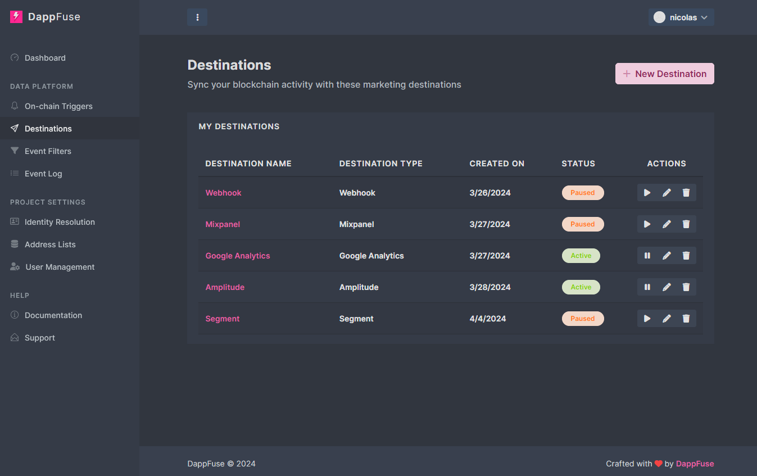The width and height of the screenshot is (757, 476).
Task: Resume the Segment destination with play icon
Action: pos(647,319)
